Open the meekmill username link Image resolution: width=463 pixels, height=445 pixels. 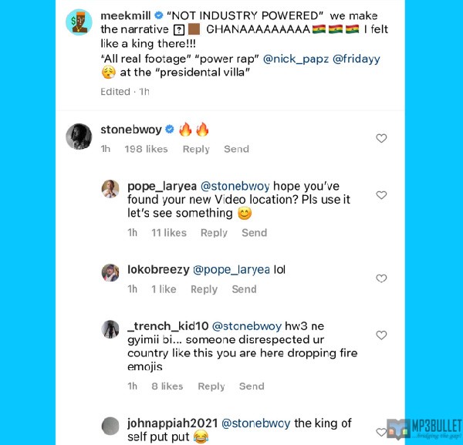[x=126, y=15]
